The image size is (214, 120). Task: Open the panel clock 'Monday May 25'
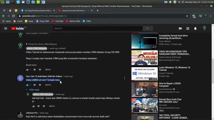coord(199,2)
